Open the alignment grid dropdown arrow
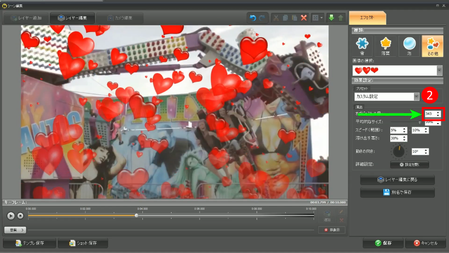The image size is (449, 253). [321, 18]
